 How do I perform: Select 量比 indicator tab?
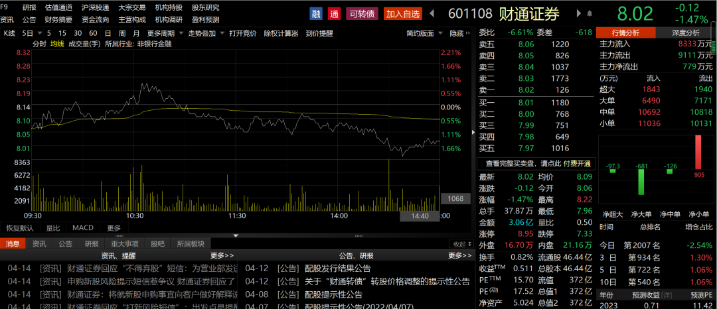click(53, 227)
